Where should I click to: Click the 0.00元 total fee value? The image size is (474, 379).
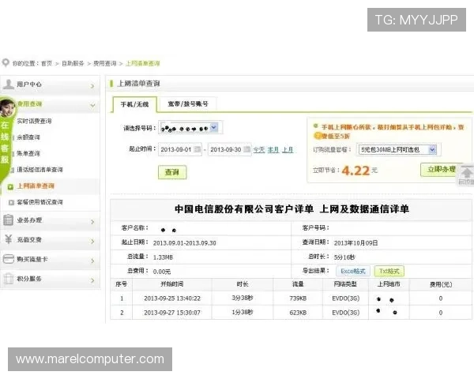point(162,272)
